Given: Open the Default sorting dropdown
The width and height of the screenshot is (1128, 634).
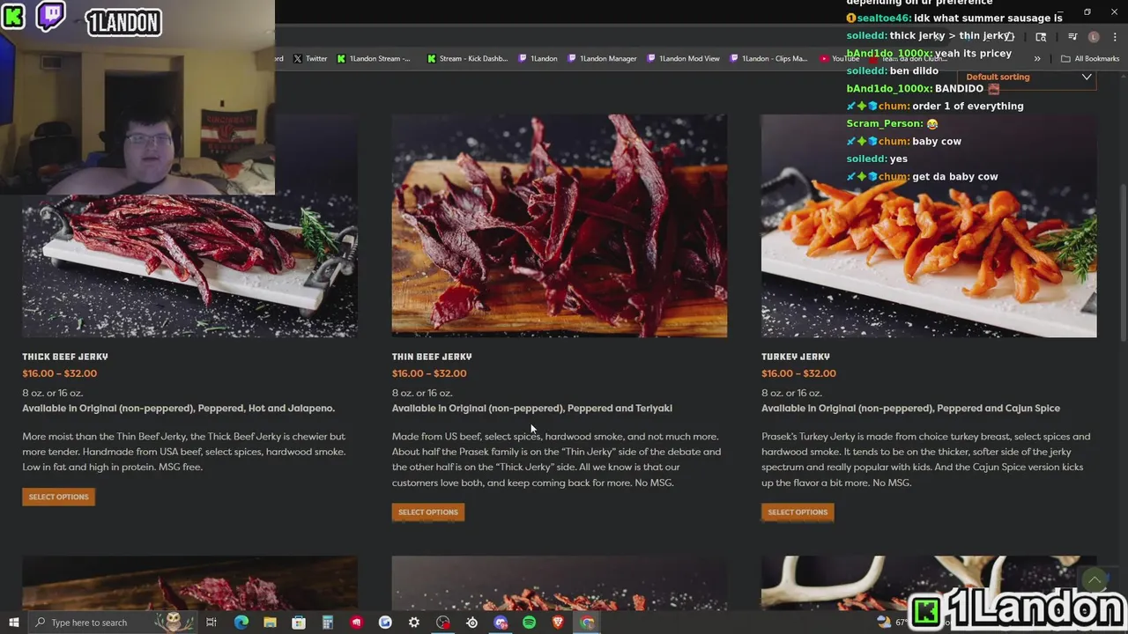Looking at the screenshot, I should pos(1028,77).
